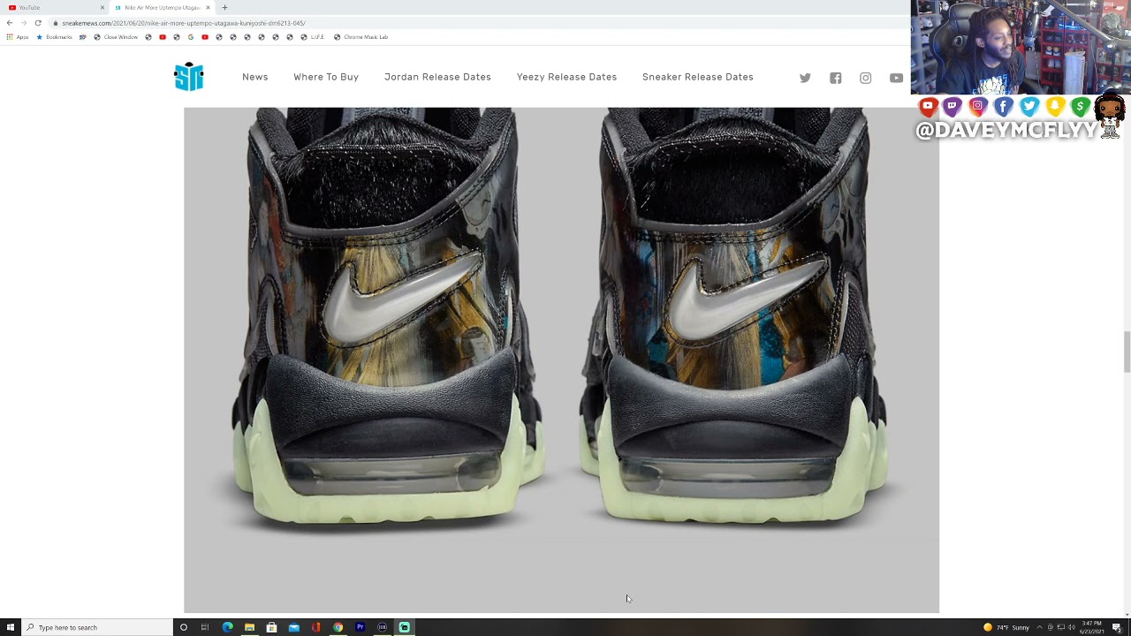This screenshot has width=1131, height=636.
Task: Click the Sneaker News logo
Action: (x=189, y=77)
